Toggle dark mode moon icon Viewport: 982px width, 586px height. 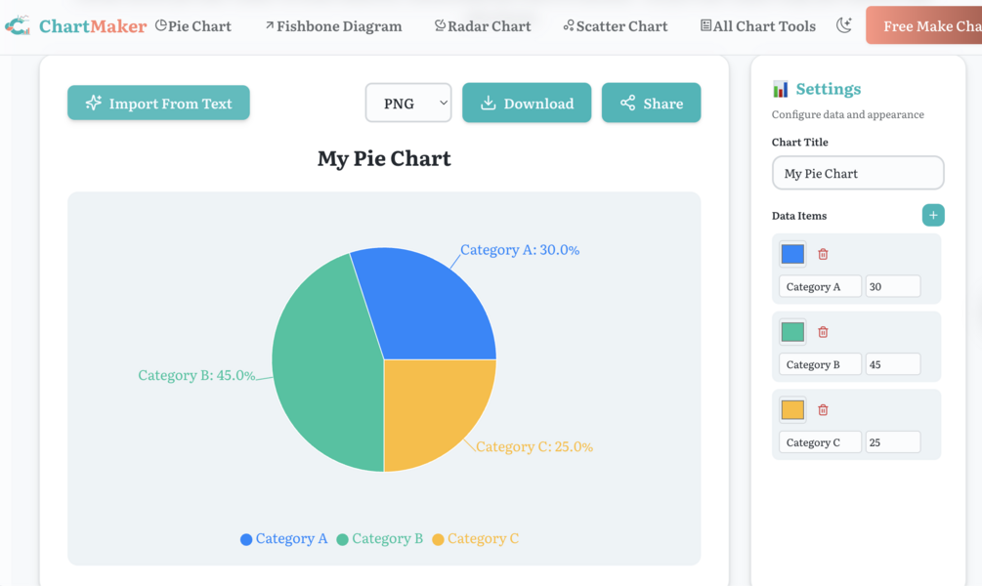(x=844, y=25)
